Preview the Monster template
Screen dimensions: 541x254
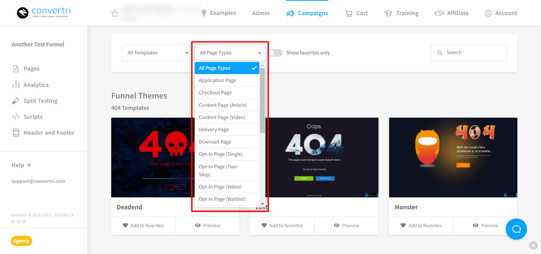point(485,226)
